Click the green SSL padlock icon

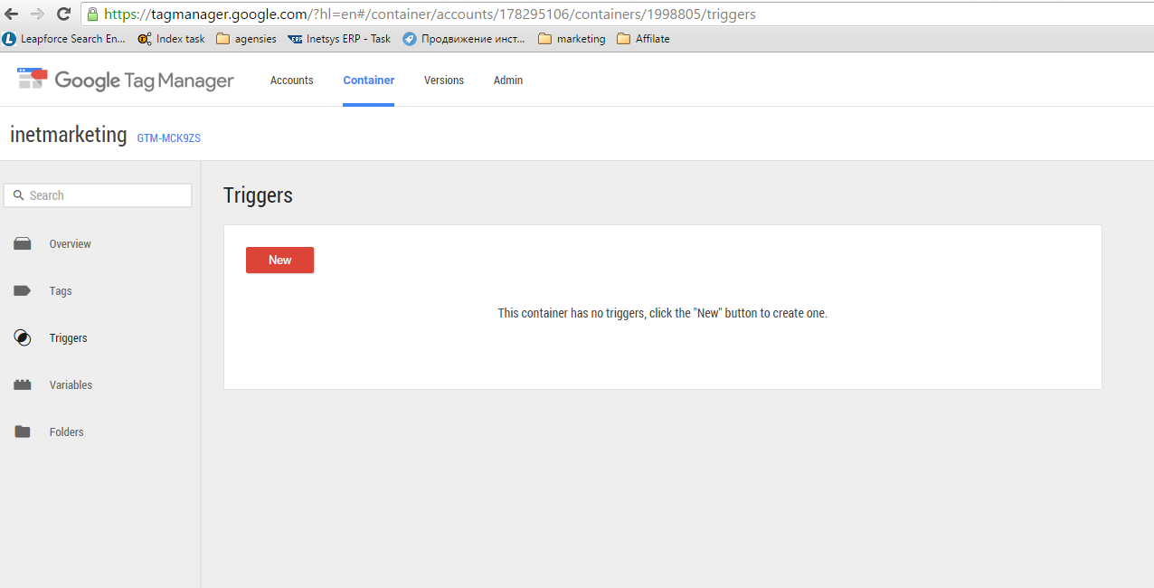(93, 14)
